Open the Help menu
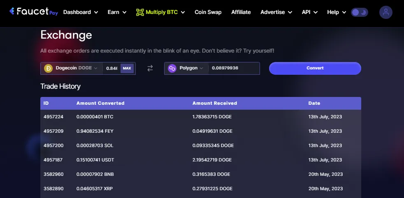This screenshot has width=404, height=198. (x=337, y=12)
